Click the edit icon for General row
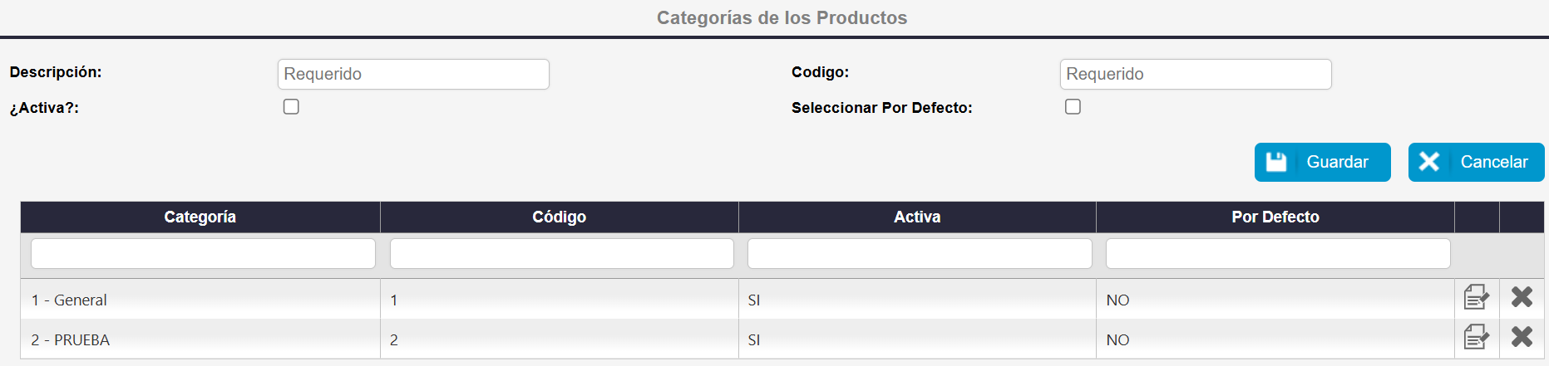Screen dimensions: 1549x366 pyautogui.click(x=1476, y=297)
